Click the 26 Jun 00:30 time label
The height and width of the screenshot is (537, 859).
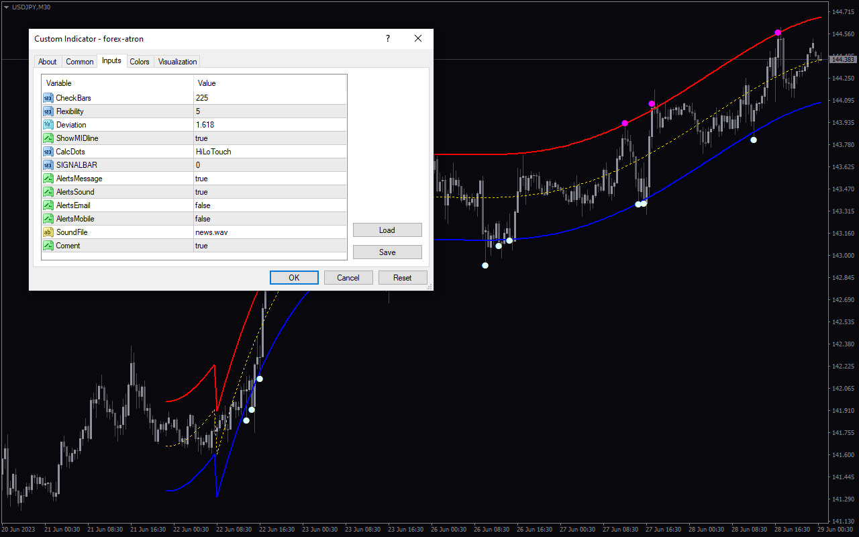pyautogui.click(x=448, y=530)
